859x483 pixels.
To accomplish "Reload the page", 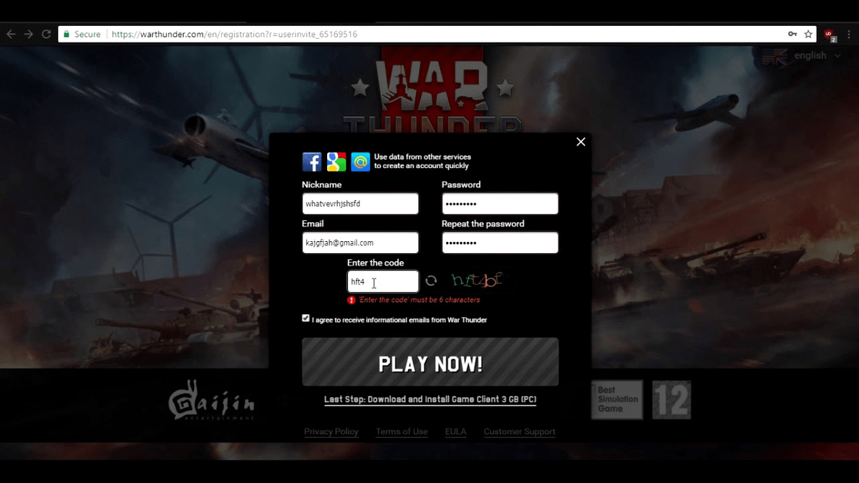I will point(46,33).
